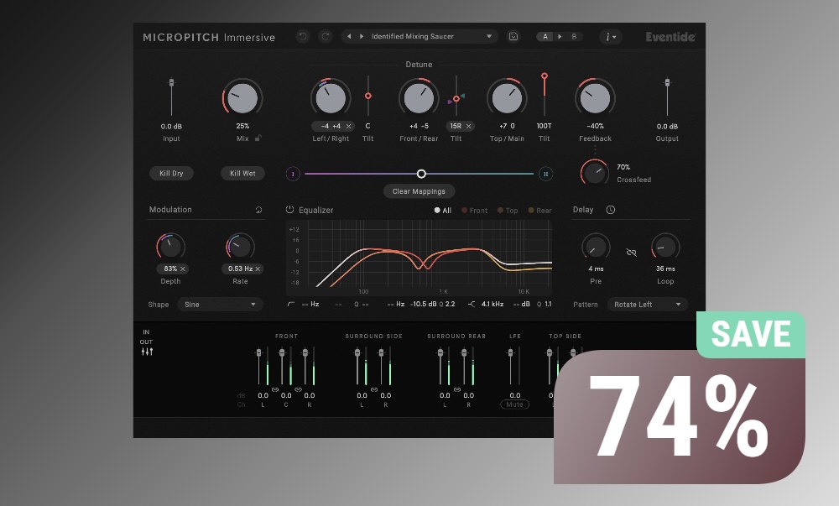Image resolution: width=839 pixels, height=506 pixels.
Task: Toggle the Front L–C link icon
Action: point(274,389)
